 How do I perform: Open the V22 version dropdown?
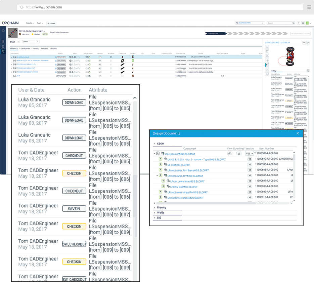coord(250,154)
